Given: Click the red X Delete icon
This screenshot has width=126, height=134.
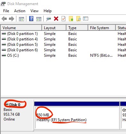Looking at the screenshot, I should click(56, 19).
